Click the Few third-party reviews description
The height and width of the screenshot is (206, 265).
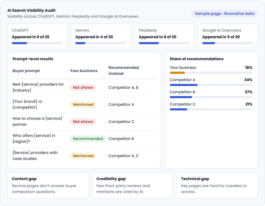[123, 189]
